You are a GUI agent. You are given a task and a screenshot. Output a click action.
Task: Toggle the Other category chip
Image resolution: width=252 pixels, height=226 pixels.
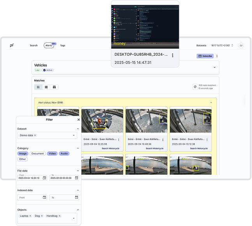(23, 159)
